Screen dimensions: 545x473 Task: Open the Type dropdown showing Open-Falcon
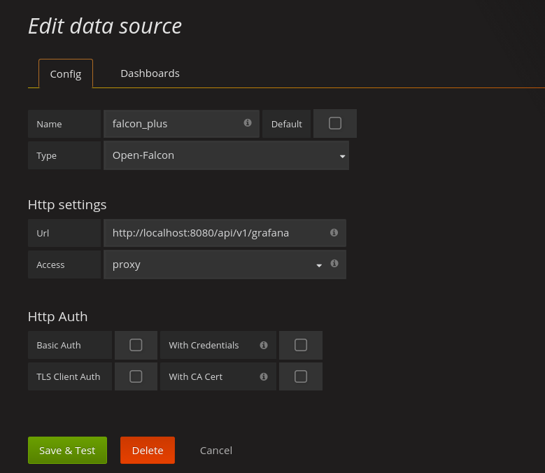[226, 155]
